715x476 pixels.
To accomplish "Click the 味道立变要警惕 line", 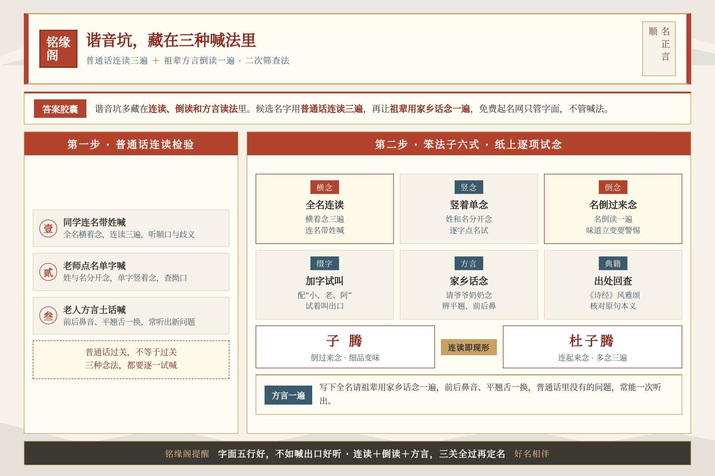I will tap(613, 230).
